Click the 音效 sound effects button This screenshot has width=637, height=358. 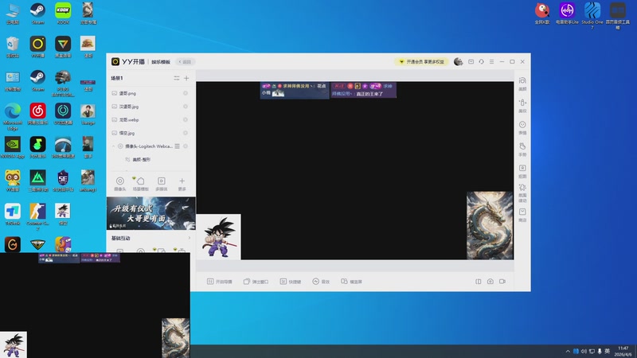(321, 282)
